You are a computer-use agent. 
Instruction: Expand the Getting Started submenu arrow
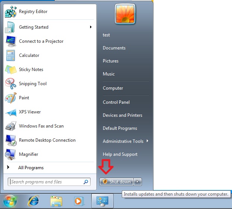pos(91,27)
